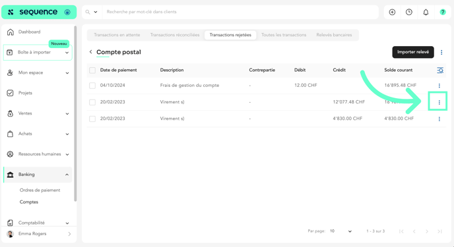Open actions menu for Frais de gestion row
The image size is (454, 247).
pos(439,86)
